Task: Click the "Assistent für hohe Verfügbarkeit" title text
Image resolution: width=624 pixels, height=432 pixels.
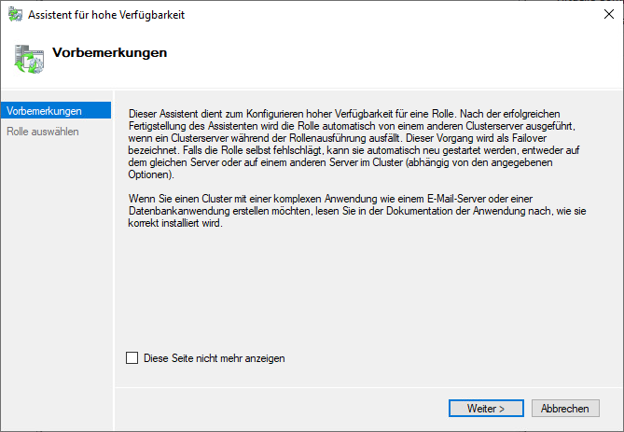Action: (107, 13)
